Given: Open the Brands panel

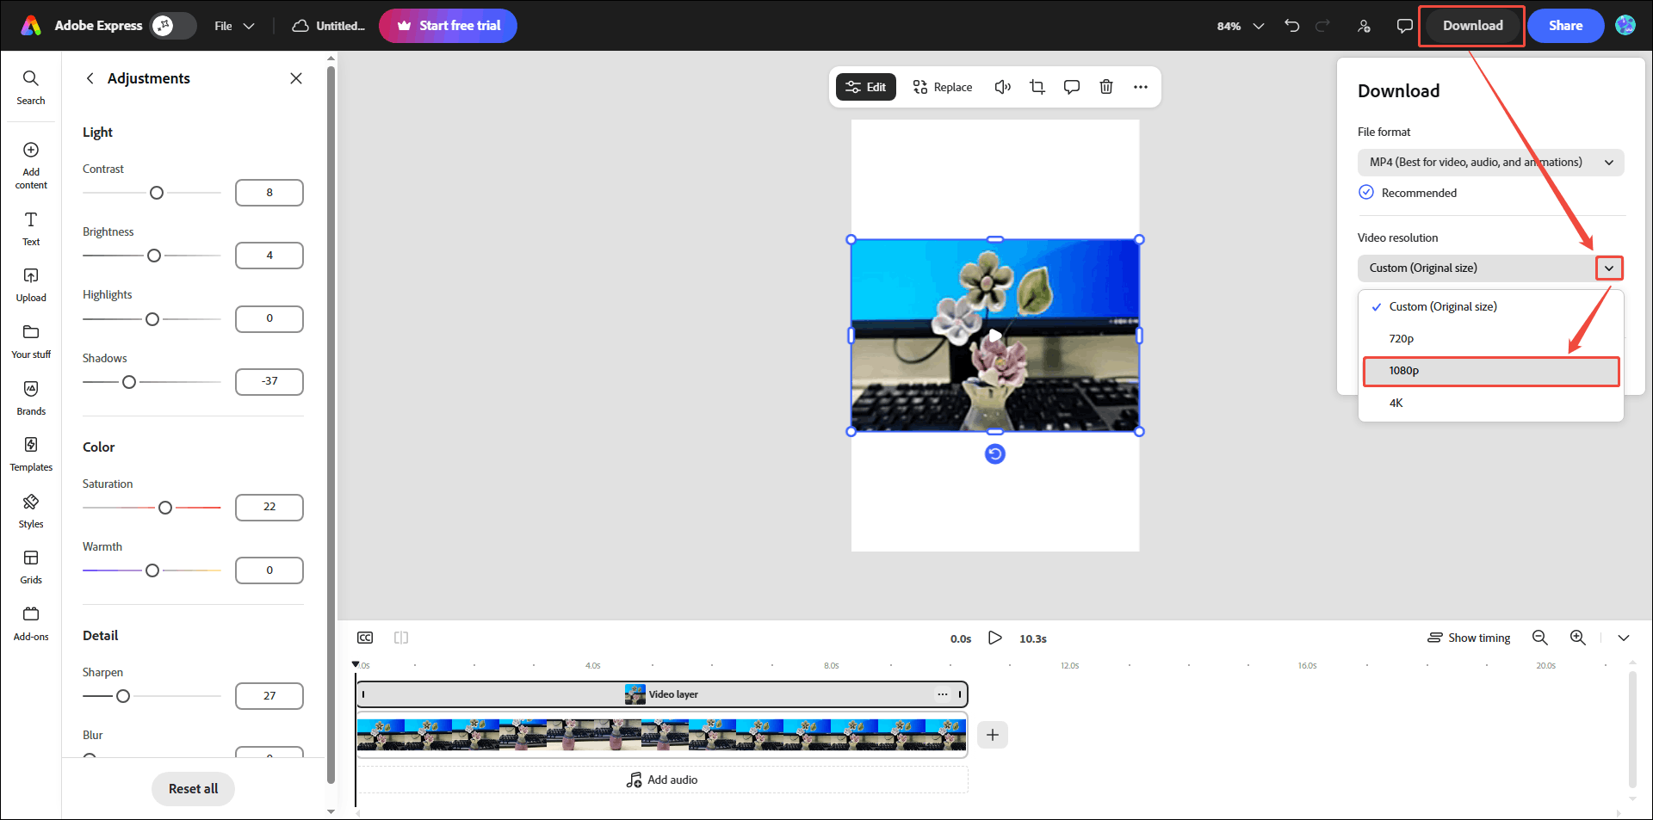Looking at the screenshot, I should click(x=31, y=398).
